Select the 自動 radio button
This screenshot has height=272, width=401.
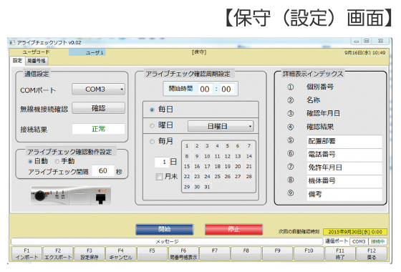[x=30, y=161]
